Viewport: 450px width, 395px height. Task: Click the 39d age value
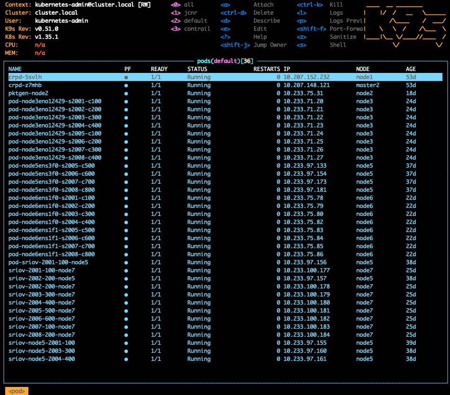[x=411, y=343]
